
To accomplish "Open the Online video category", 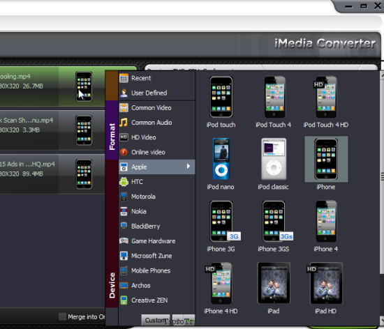I will click(156, 152).
